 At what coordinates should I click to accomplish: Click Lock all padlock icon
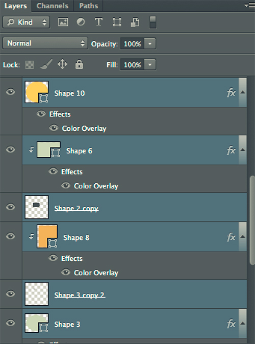pyautogui.click(x=79, y=64)
